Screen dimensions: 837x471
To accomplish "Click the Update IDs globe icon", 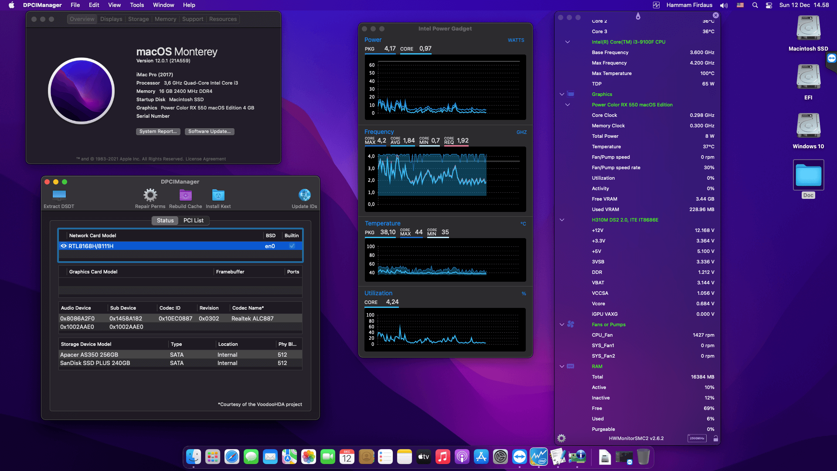I will 304,195.
